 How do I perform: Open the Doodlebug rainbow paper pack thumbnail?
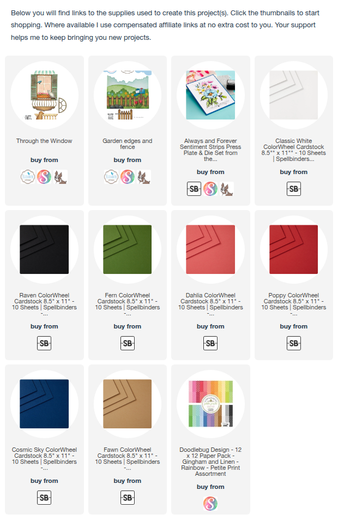click(x=210, y=404)
